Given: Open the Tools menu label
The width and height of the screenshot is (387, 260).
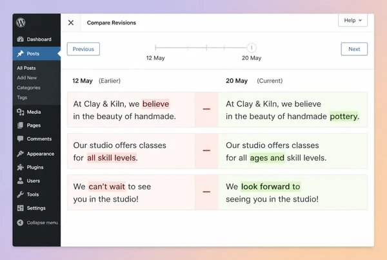Looking at the screenshot, I should tap(33, 194).
